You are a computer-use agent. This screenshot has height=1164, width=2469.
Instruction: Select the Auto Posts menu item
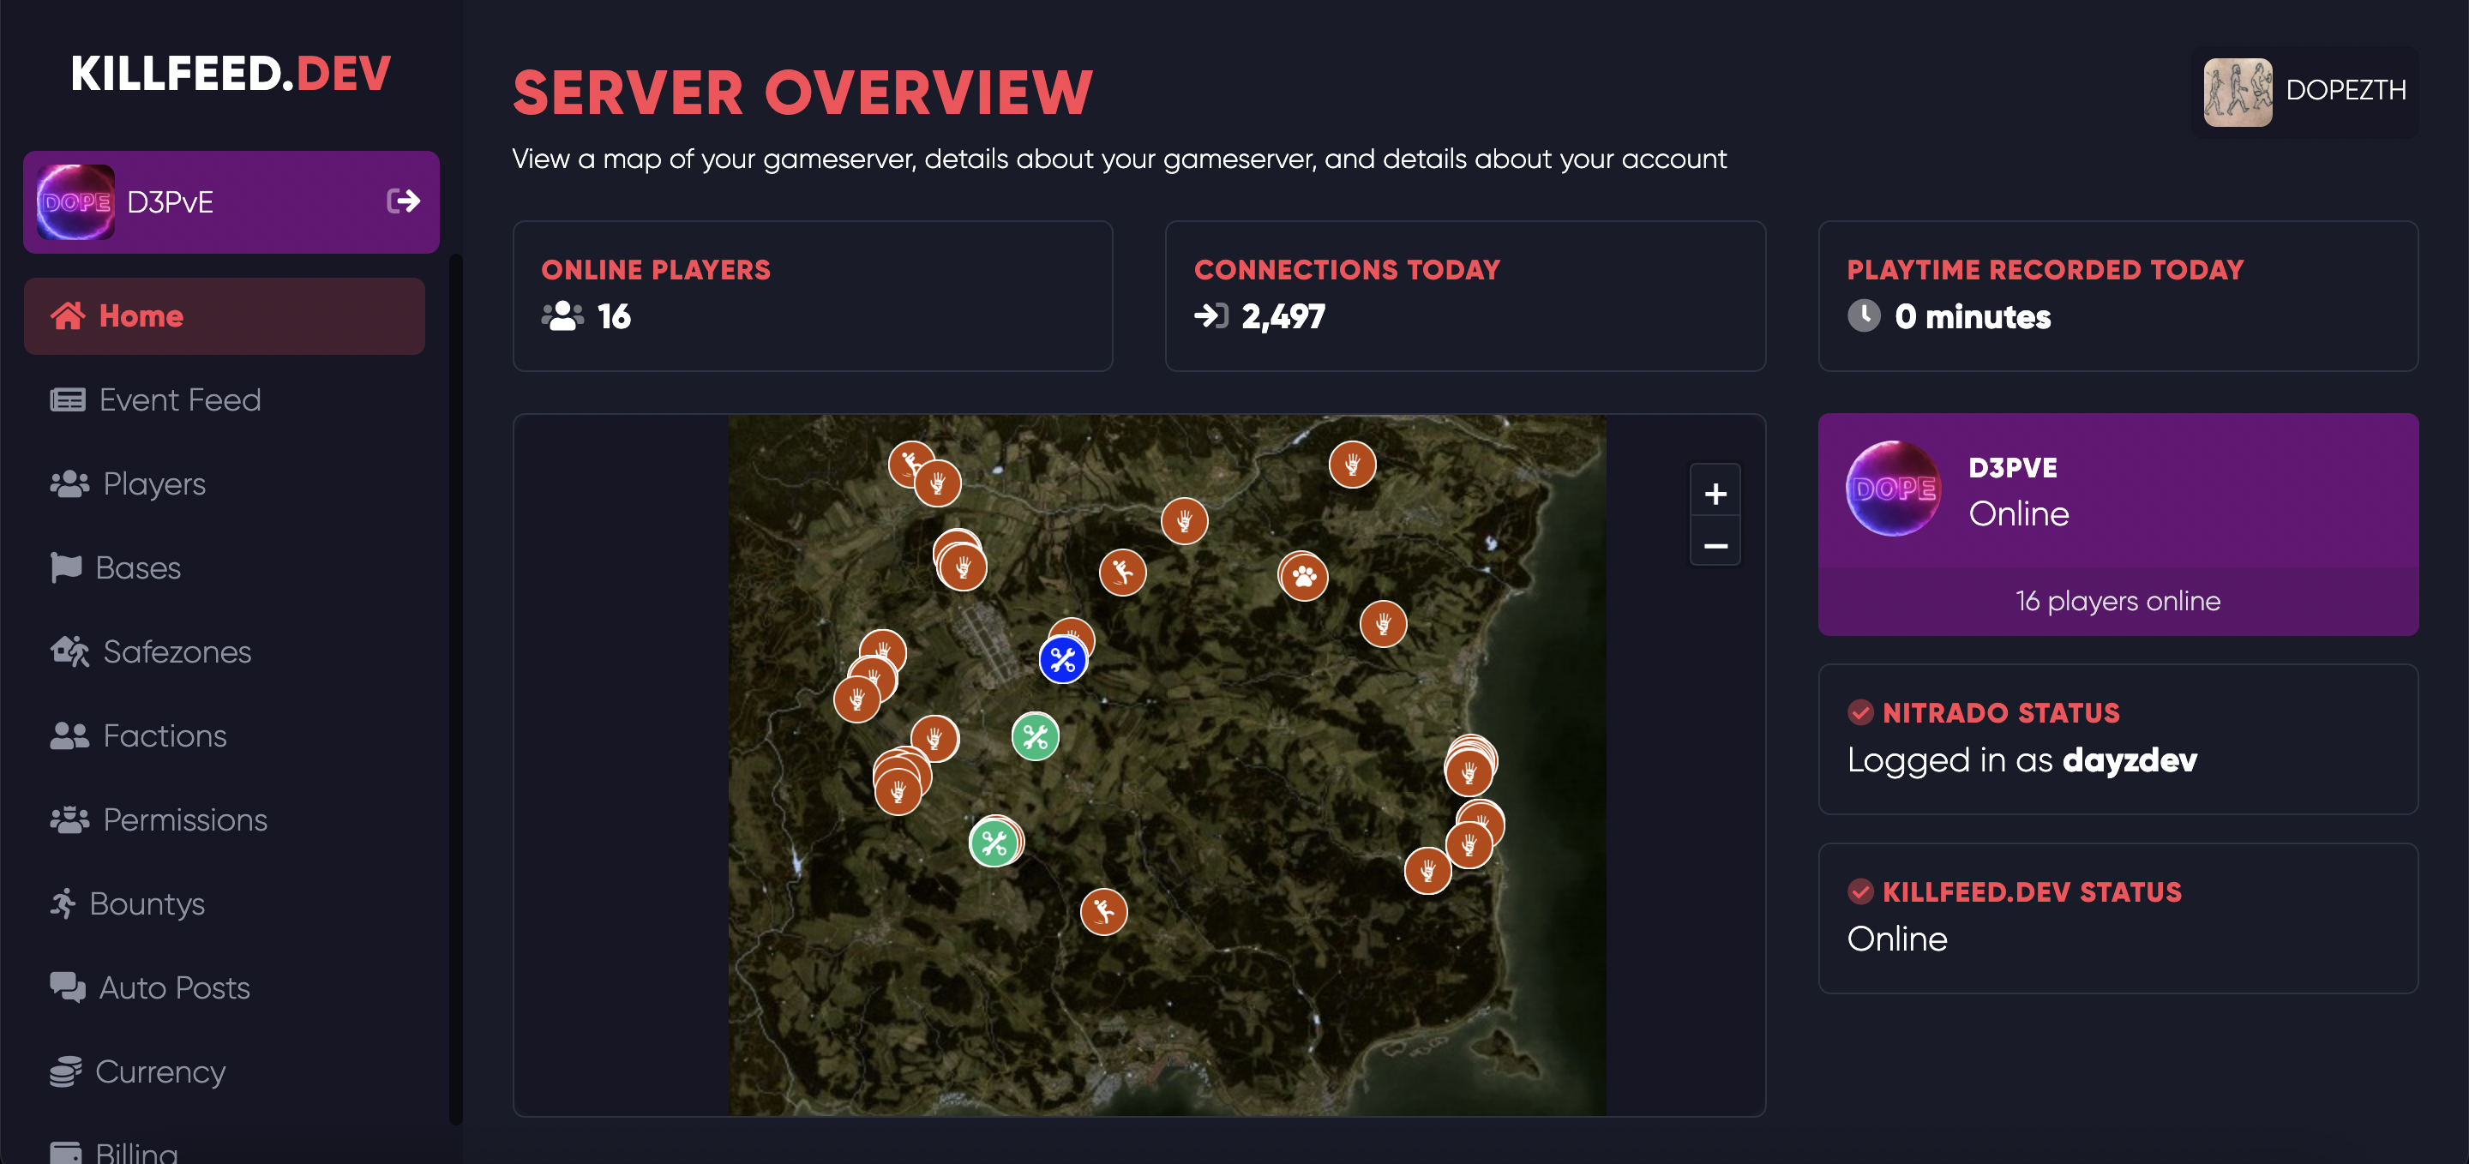[x=173, y=987]
